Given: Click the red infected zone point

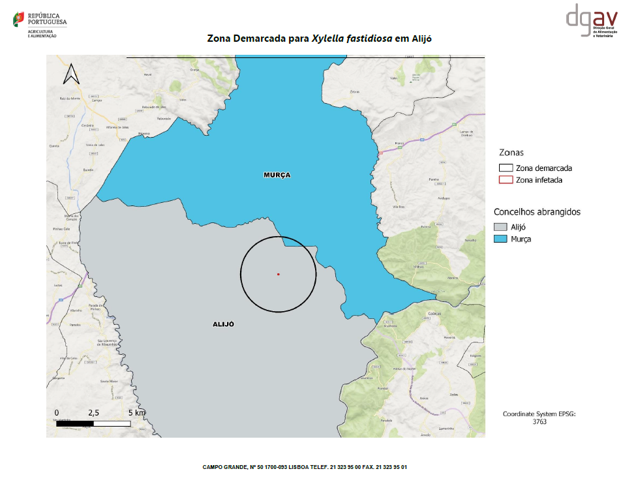Looking at the screenshot, I should pos(279,274).
